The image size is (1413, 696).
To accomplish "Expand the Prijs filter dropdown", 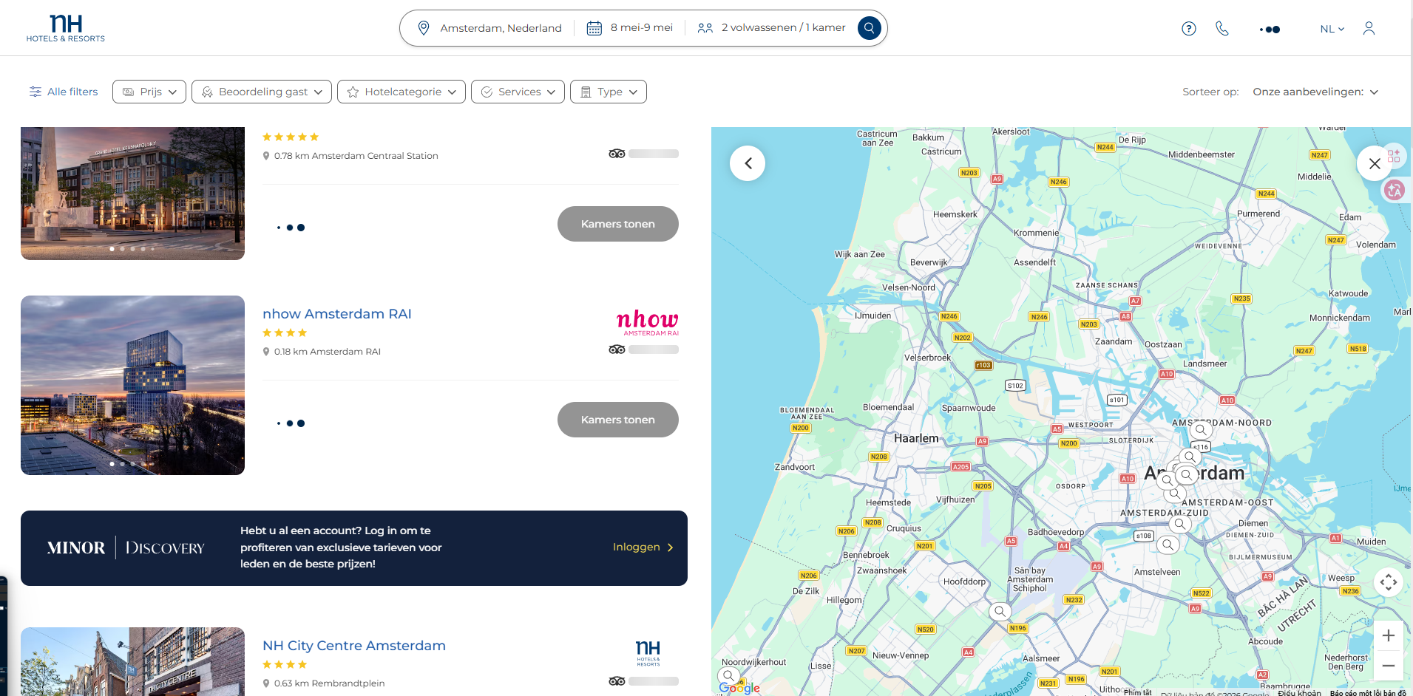I will click(149, 92).
